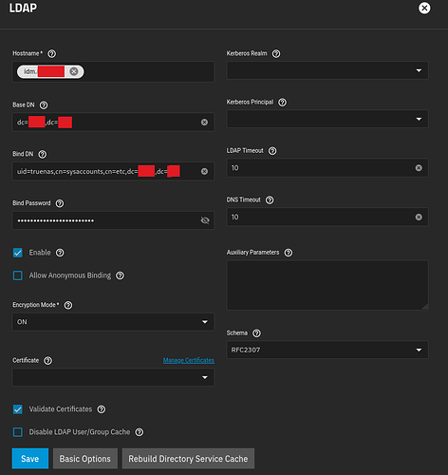Open the Kerberos Realm dropdown

(327, 70)
